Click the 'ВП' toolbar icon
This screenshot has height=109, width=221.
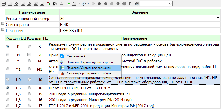10,4
